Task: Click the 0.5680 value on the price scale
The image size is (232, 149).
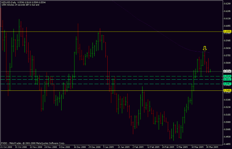Action: click(x=227, y=63)
